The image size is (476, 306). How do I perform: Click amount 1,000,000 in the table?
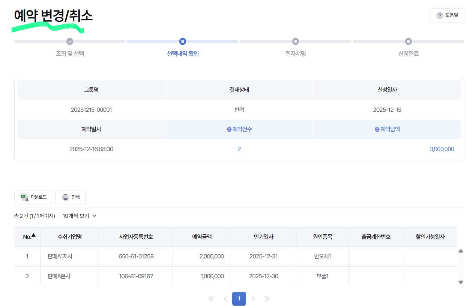[x=212, y=276]
